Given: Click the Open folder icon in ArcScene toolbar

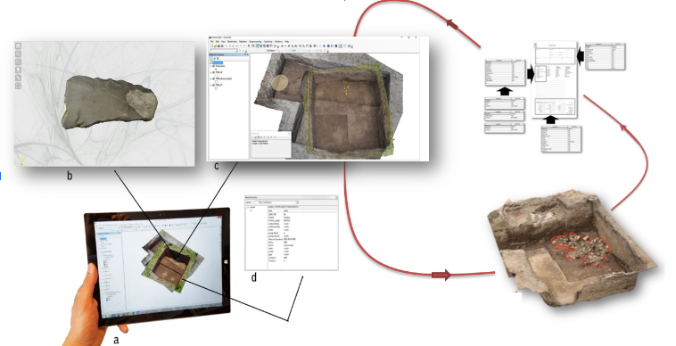Looking at the screenshot, I should point(215,46).
